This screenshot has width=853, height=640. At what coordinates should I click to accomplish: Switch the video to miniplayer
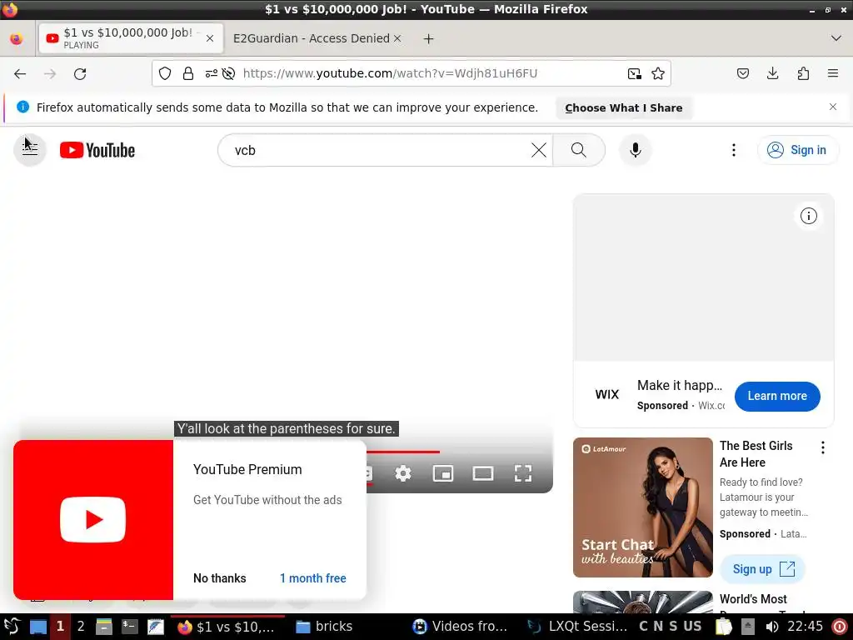coord(443,473)
